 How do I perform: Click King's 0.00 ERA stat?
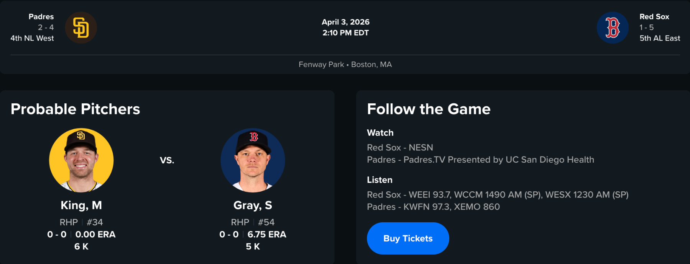point(95,235)
